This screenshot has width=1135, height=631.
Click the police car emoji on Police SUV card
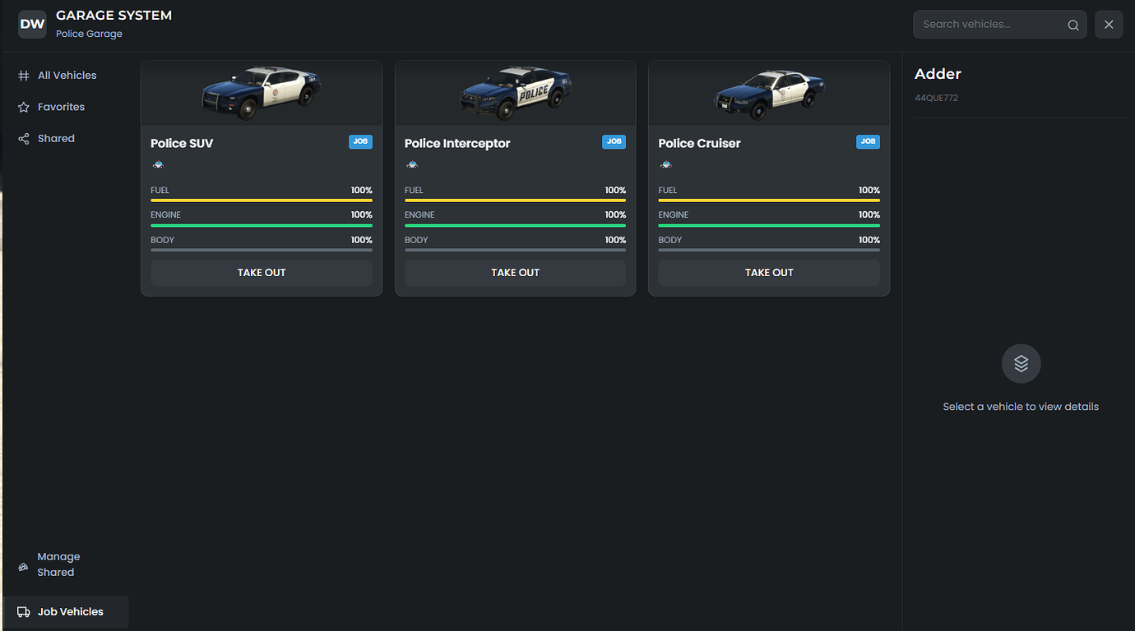pyautogui.click(x=156, y=164)
